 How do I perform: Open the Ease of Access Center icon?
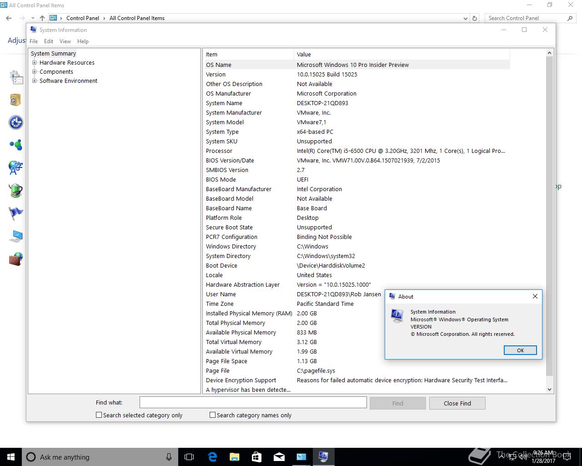[x=16, y=122]
